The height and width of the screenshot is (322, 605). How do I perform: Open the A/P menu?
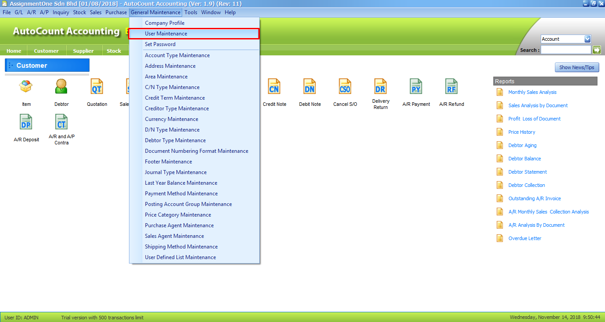click(44, 12)
